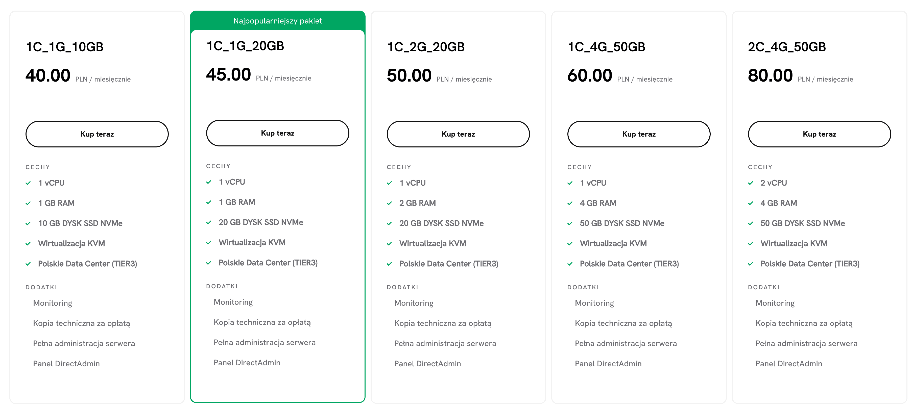Click Kup teraz for 1C_2G_20GB plan
Viewport: 913px width, 410px height.
[458, 134]
